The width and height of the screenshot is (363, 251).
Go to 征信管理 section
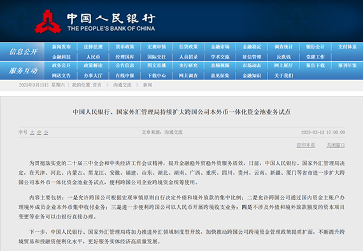tap(252, 57)
